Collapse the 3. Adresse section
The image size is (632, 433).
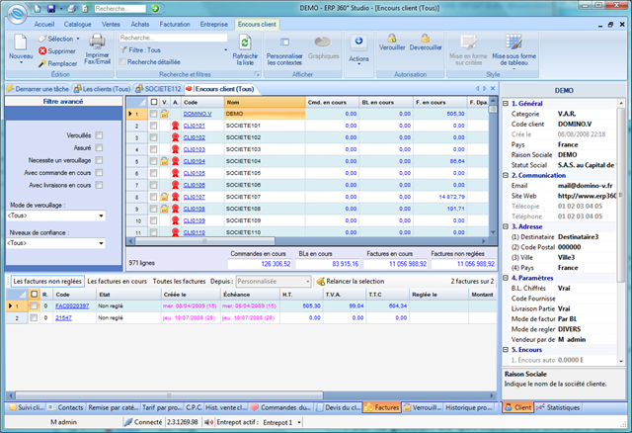coord(506,226)
